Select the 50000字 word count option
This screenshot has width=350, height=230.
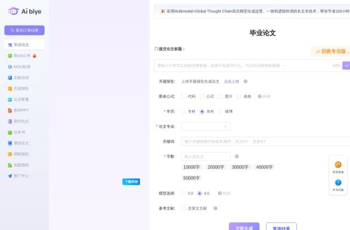191,178
